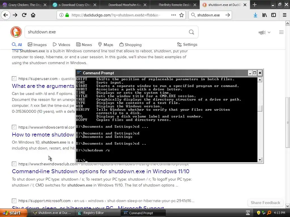Image resolution: width=290 pixels, height=217 pixels.
Task: Show site information icon in address bar
Action: pos(61,15)
